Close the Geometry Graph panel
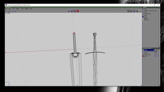Screen dimensions: 164x92 159,48
